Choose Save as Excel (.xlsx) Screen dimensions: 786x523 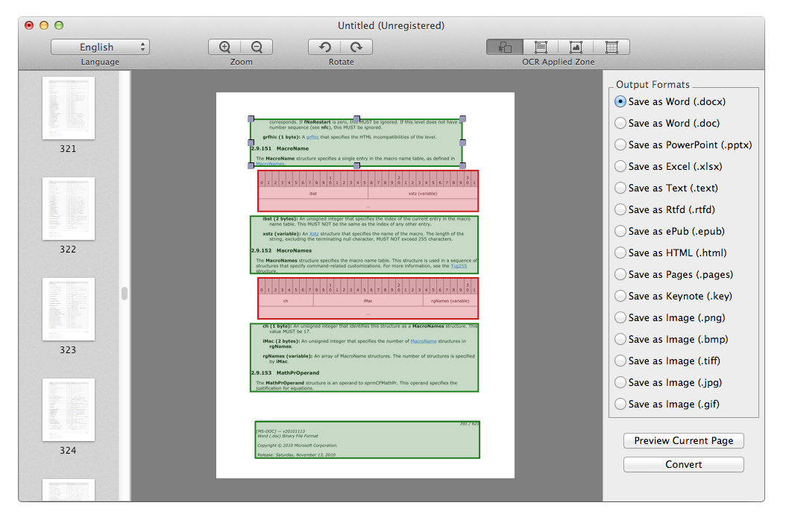coord(669,166)
